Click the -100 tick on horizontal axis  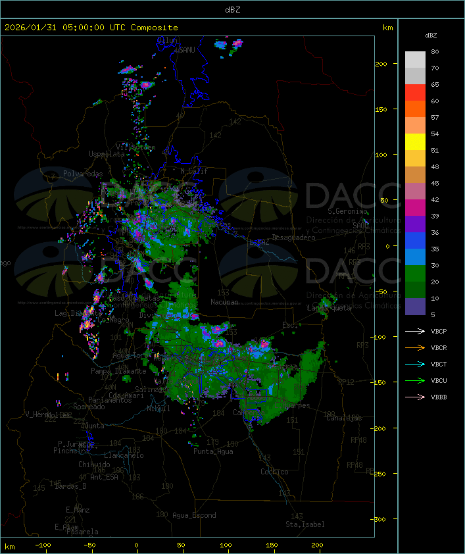(x=43, y=545)
